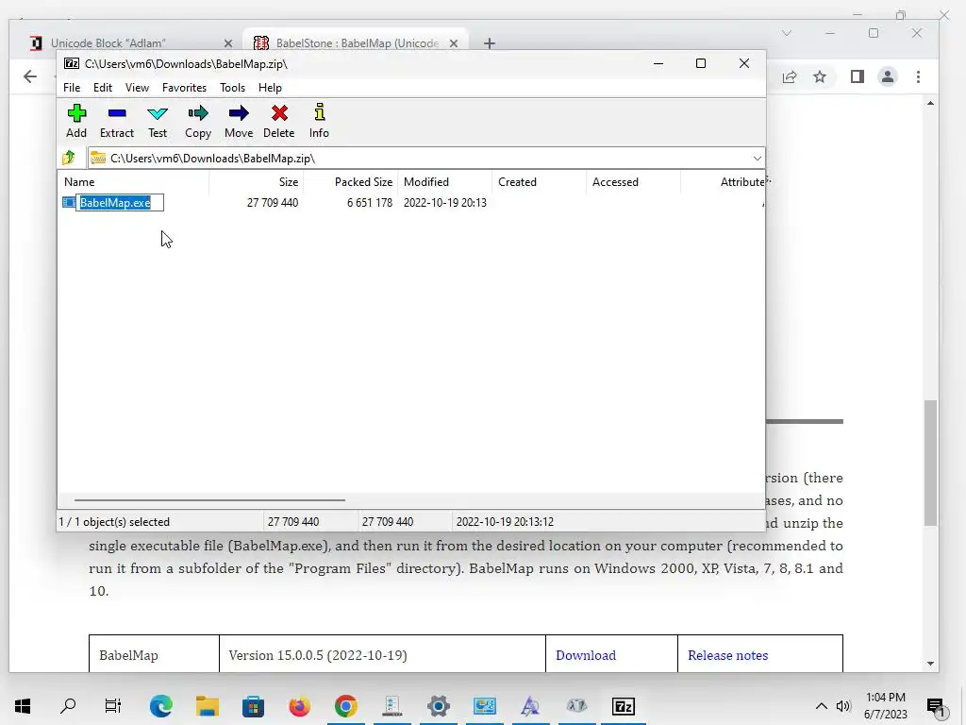
Task: Show hidden system tray icons
Action: tap(822, 706)
